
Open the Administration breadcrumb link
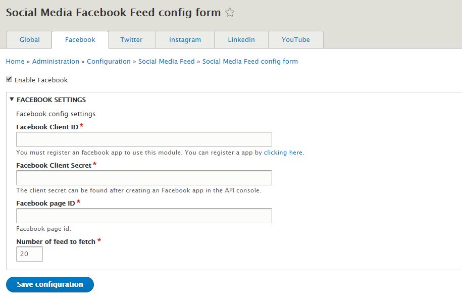pyautogui.click(x=56, y=61)
